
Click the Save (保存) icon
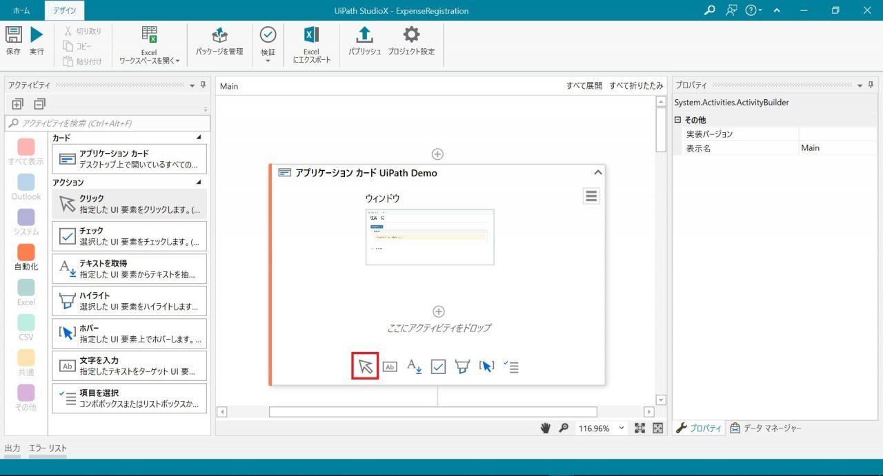tap(13, 35)
